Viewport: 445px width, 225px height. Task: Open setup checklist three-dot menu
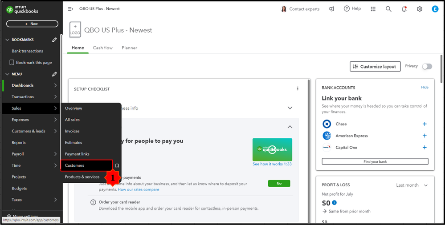click(298, 88)
